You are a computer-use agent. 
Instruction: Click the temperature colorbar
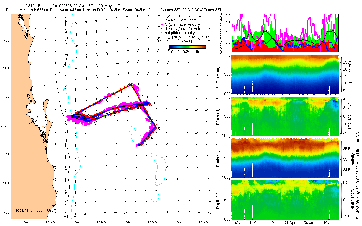(x=341, y=74)
